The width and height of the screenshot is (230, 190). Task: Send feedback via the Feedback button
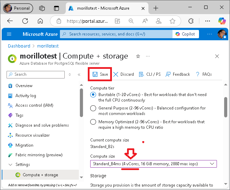coord(178,74)
